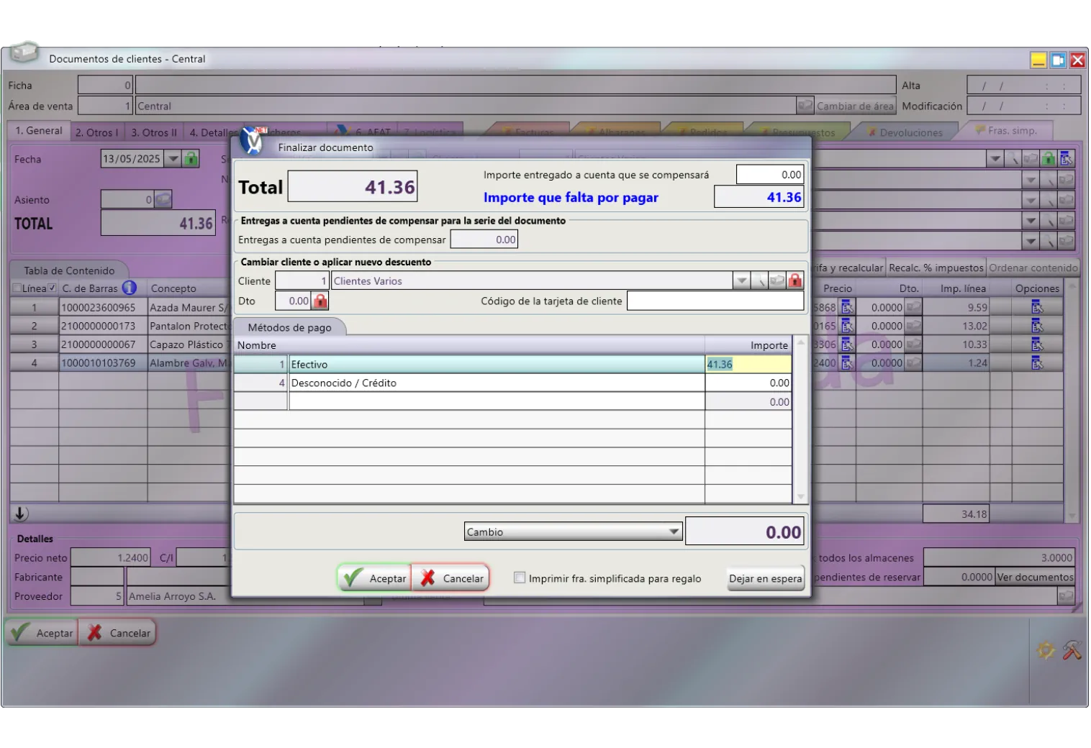Click the green lock icon next to Fecha

(191, 159)
